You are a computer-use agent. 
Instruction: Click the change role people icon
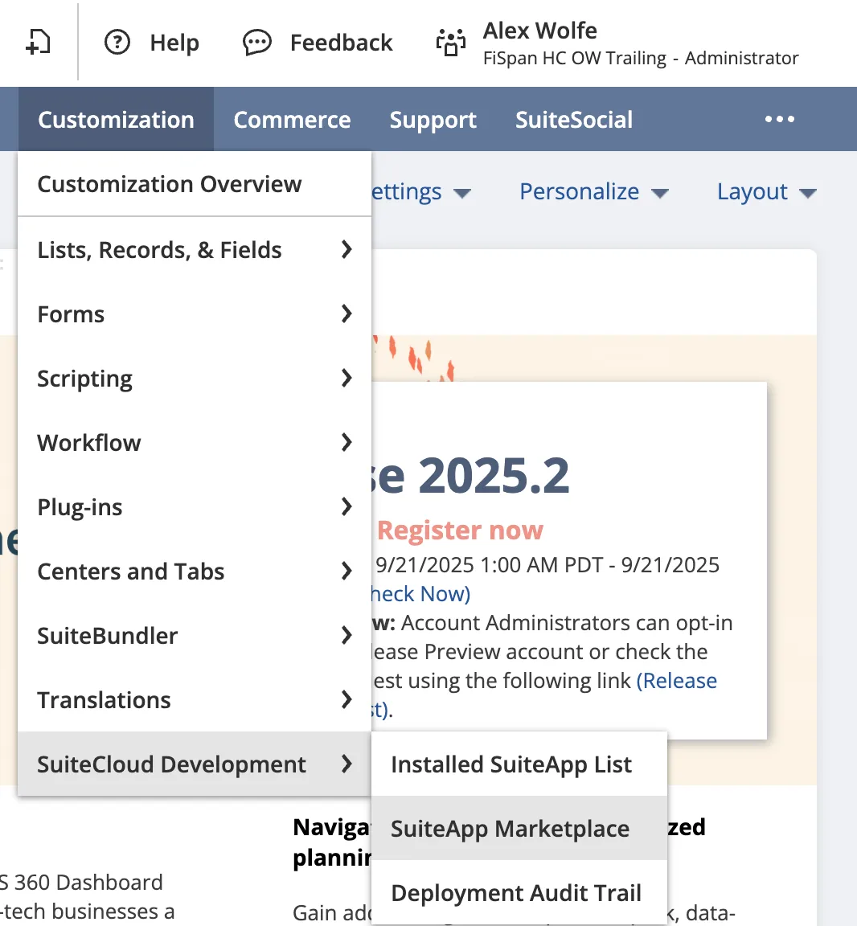(x=451, y=43)
